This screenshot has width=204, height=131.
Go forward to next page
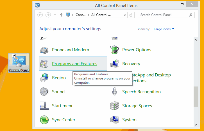tap(48, 15)
